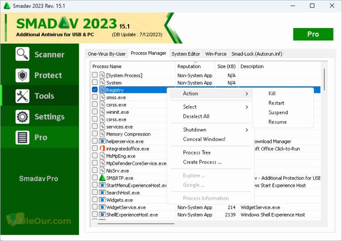Open the Scanner magnifier icon
The image size is (342, 241).
click(22, 54)
